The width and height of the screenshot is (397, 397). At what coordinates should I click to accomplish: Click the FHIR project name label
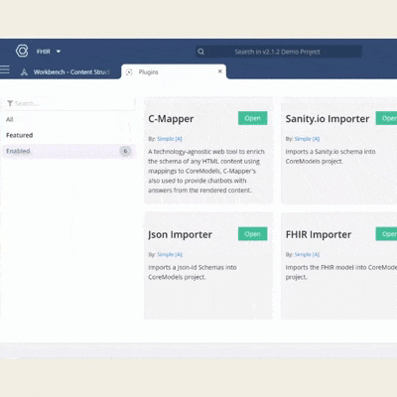(44, 52)
